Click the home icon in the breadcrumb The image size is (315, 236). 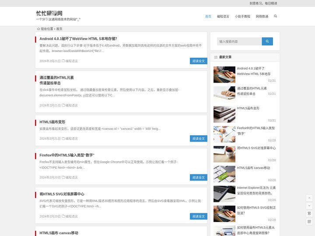[x=38, y=29]
